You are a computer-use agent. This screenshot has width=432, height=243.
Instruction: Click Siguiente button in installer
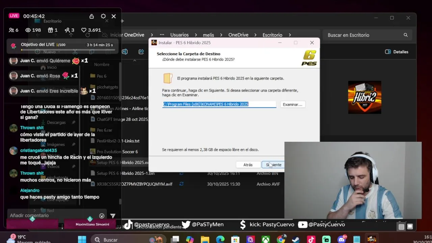click(x=273, y=165)
